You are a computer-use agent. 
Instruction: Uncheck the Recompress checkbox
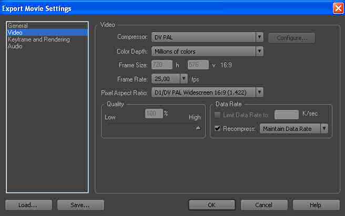(218, 128)
